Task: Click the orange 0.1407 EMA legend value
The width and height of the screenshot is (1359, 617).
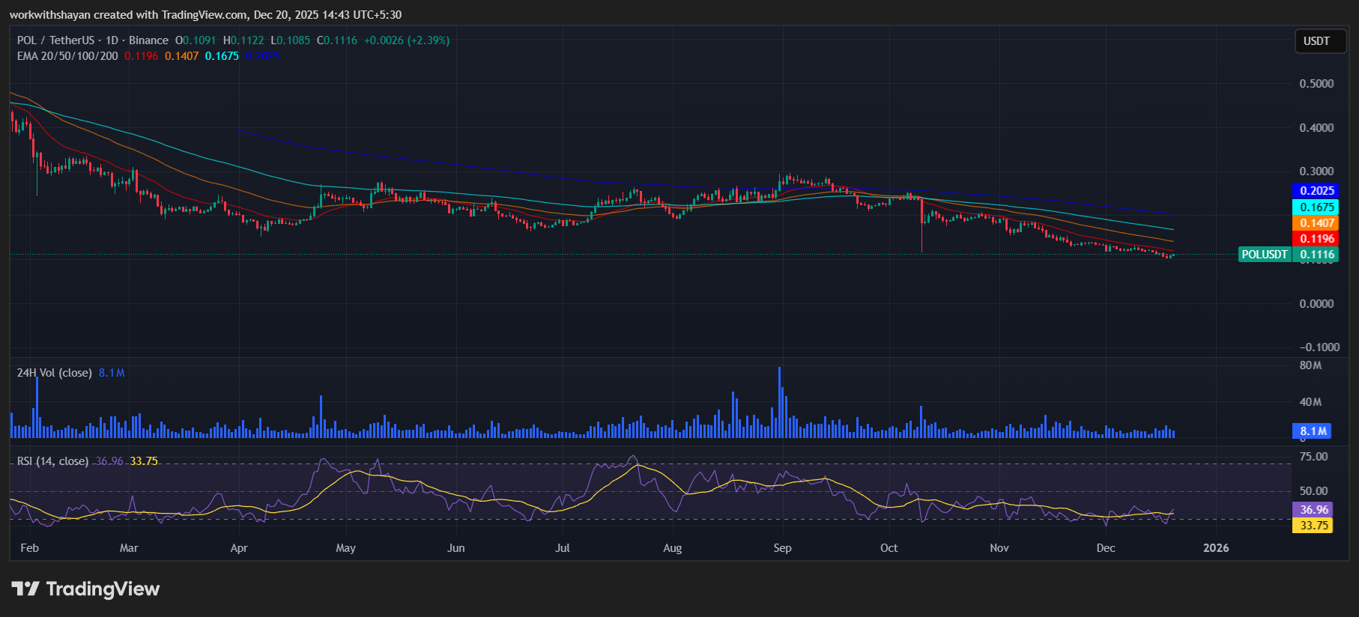Action: point(181,56)
